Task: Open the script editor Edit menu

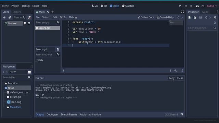Action: tap(55, 17)
